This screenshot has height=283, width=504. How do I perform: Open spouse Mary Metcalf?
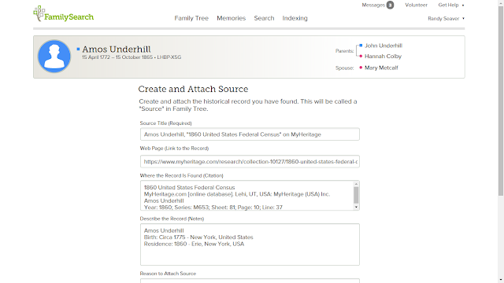click(x=381, y=68)
